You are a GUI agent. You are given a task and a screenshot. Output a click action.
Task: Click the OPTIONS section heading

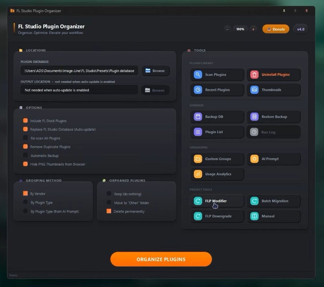34,108
